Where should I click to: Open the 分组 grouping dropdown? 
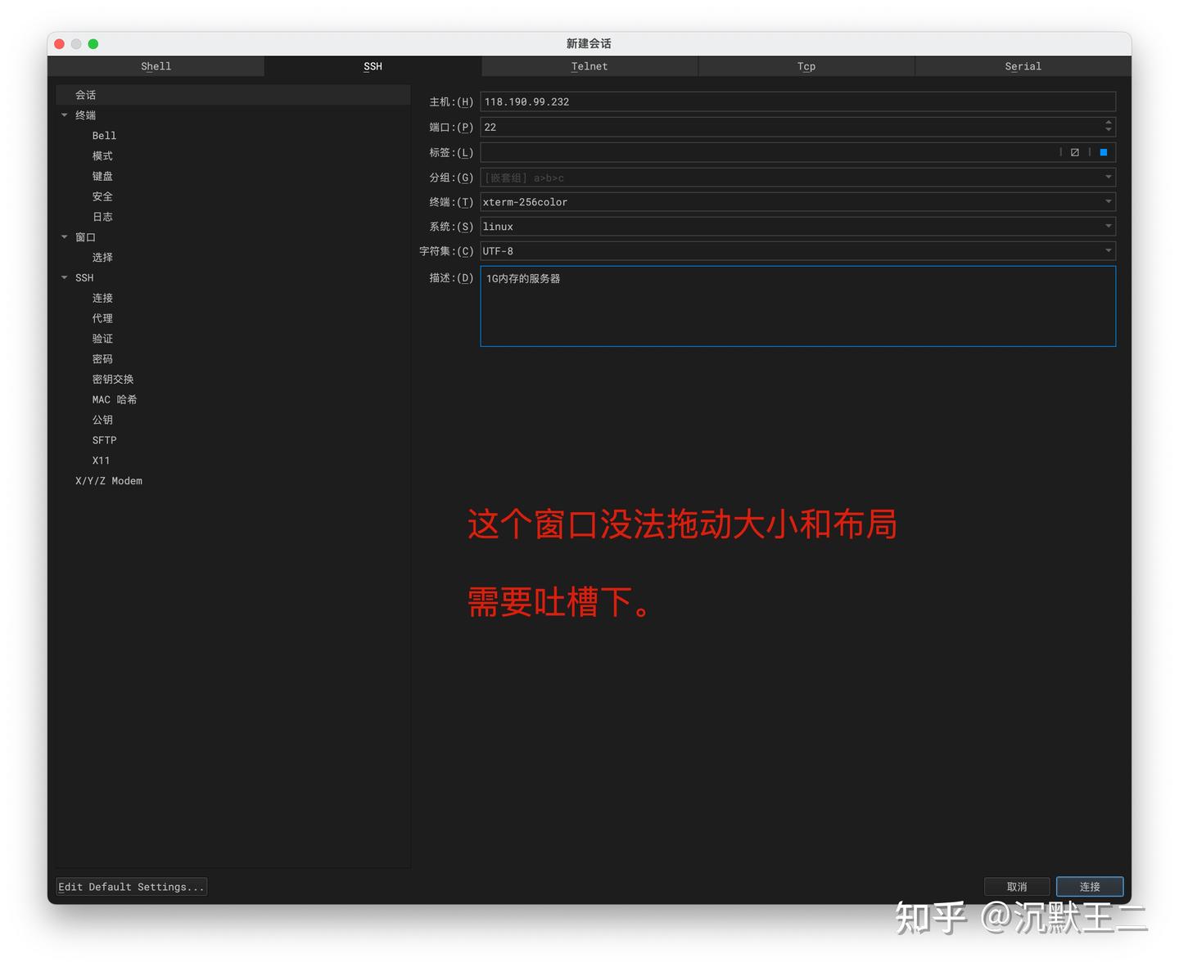click(1107, 177)
